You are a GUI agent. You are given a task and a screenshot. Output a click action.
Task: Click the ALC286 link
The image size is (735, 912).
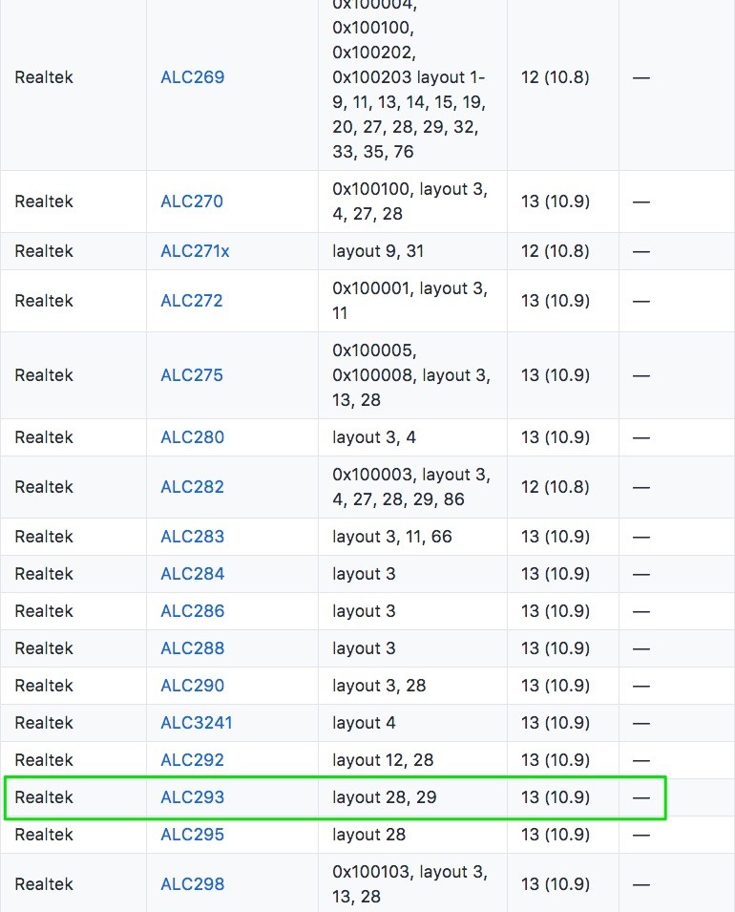192,611
